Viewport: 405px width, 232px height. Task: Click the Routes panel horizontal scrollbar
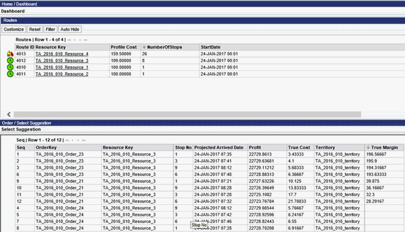click(x=187, y=114)
